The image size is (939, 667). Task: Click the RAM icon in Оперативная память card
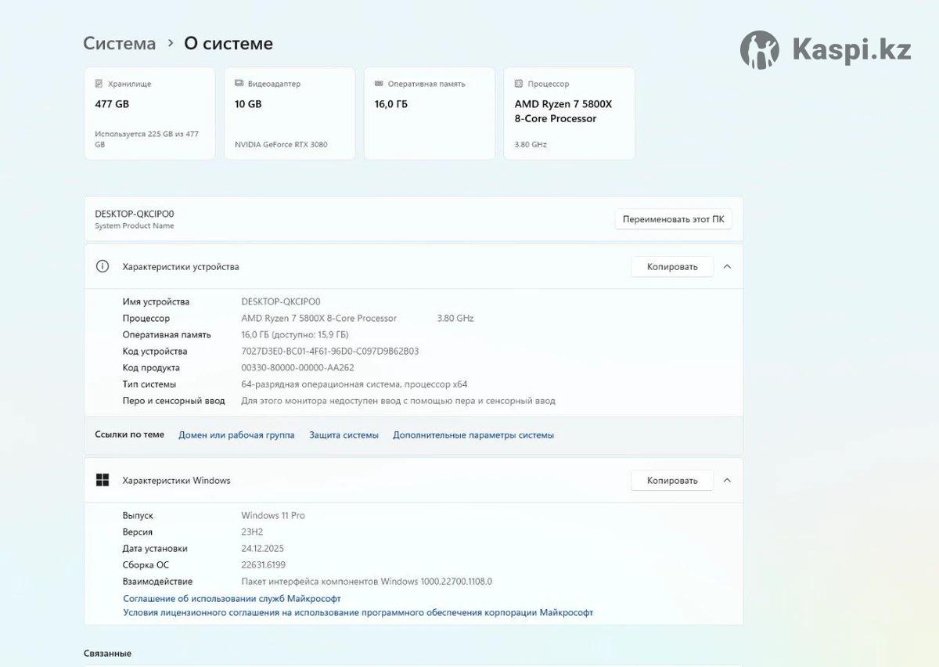point(379,84)
